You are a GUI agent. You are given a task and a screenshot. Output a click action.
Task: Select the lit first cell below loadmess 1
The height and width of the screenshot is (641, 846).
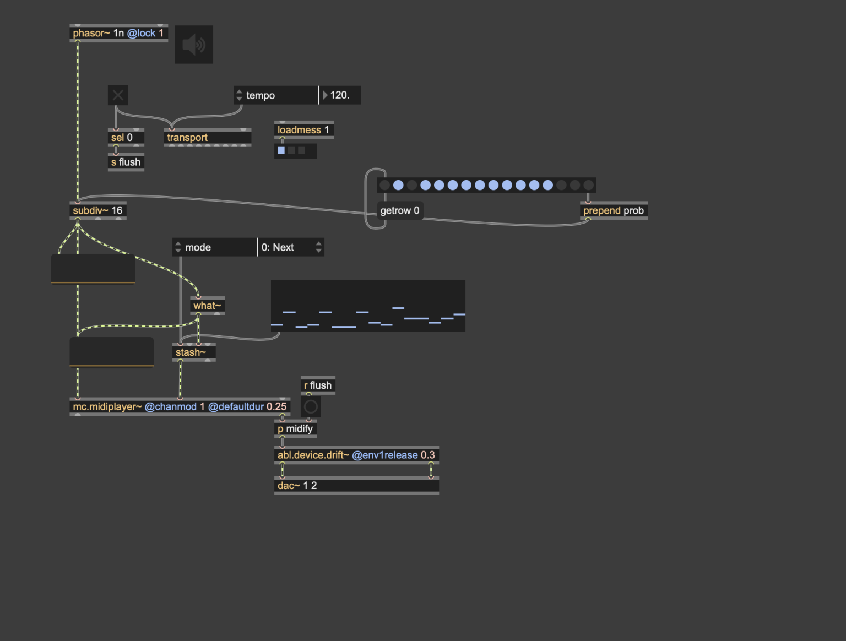point(281,150)
